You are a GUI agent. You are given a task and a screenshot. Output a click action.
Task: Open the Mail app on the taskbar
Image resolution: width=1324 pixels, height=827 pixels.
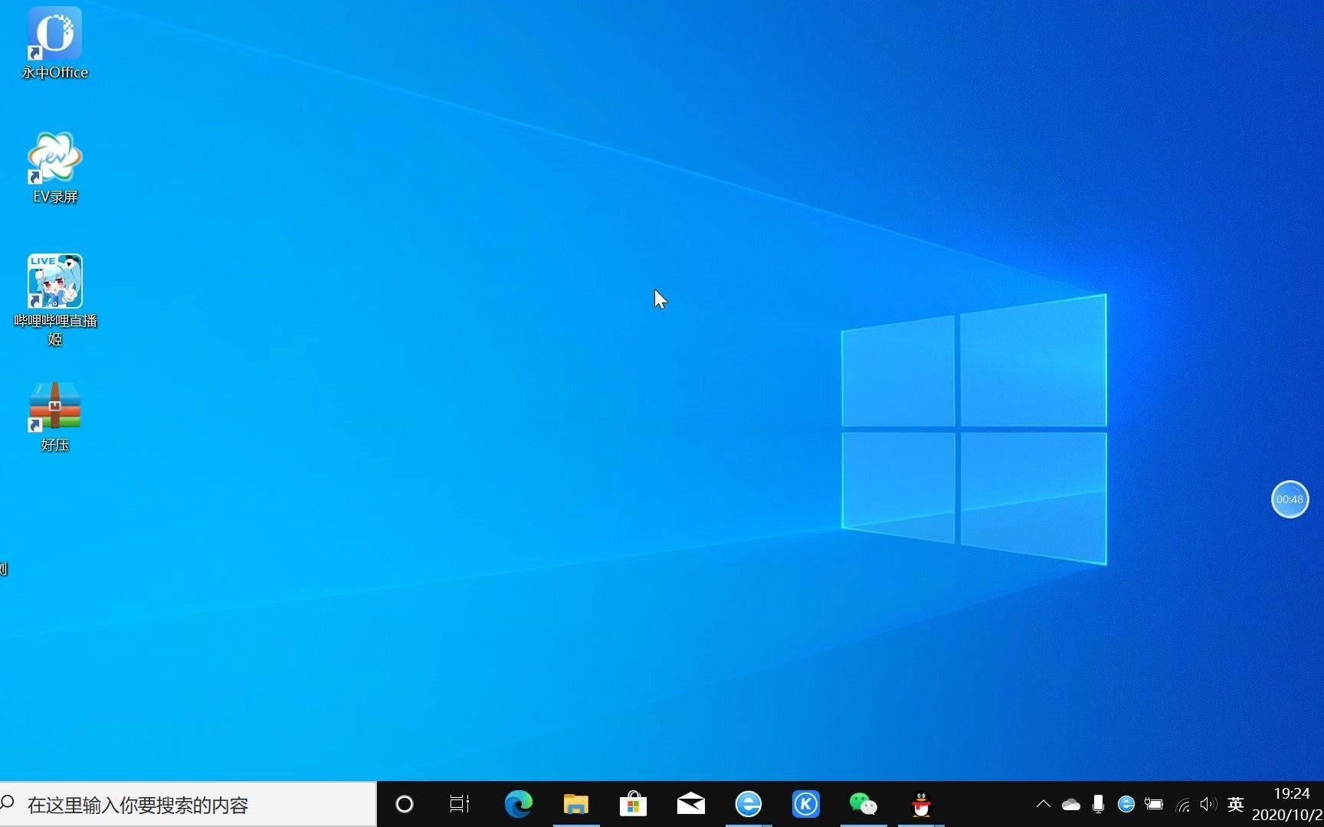[690, 804]
